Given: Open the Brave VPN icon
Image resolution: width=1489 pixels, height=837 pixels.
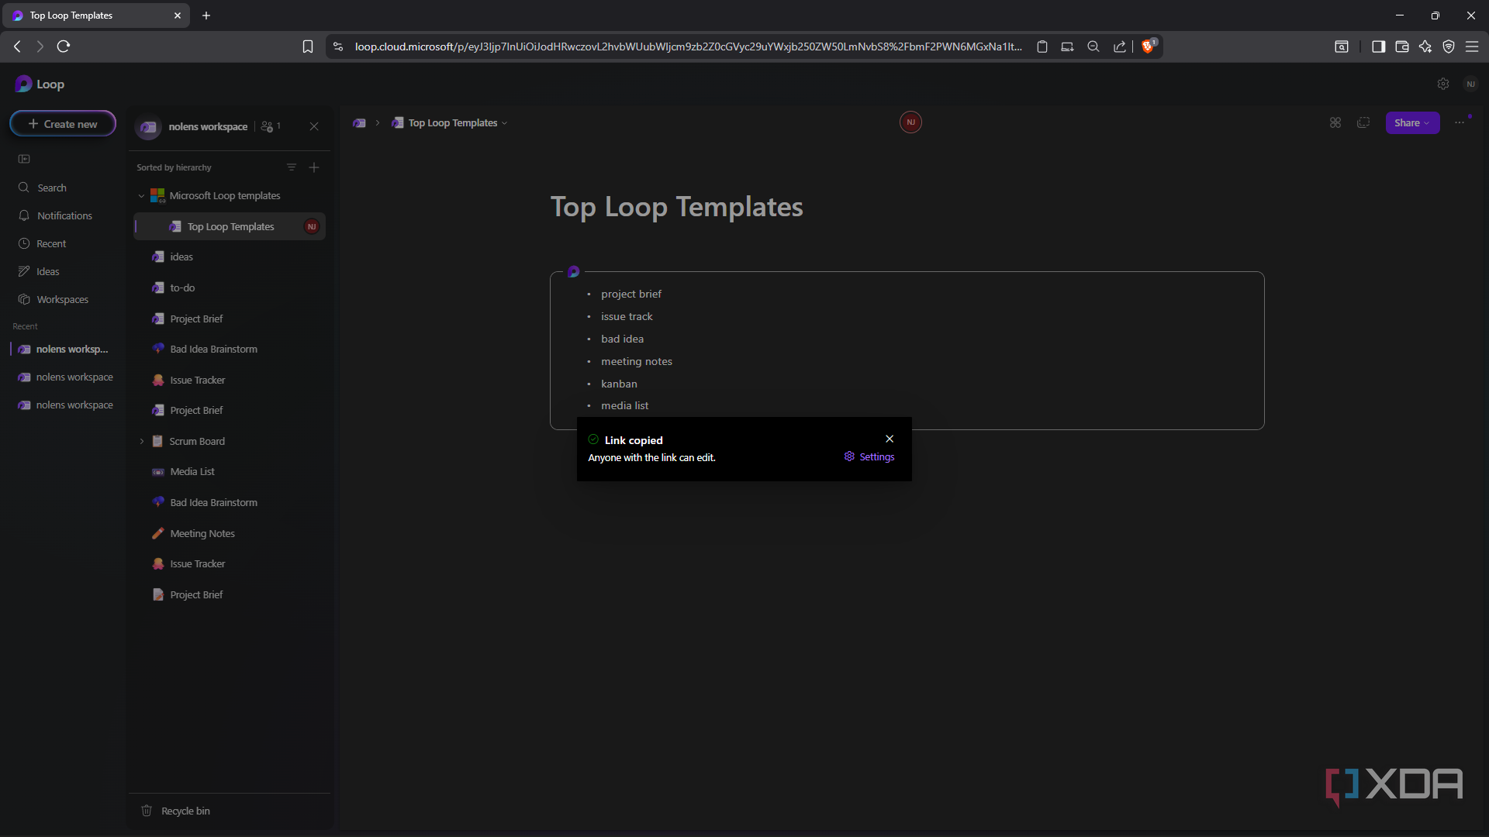Looking at the screenshot, I should [x=1448, y=46].
